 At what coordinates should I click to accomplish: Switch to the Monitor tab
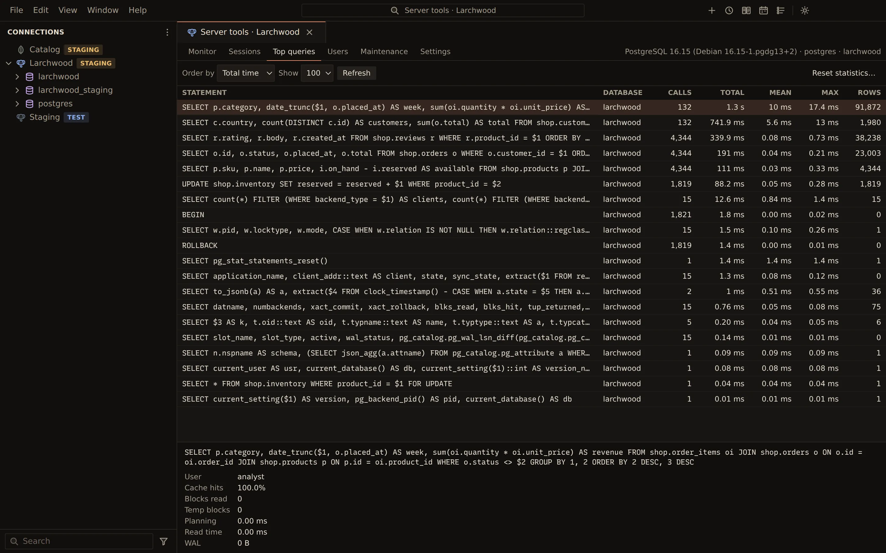point(202,52)
